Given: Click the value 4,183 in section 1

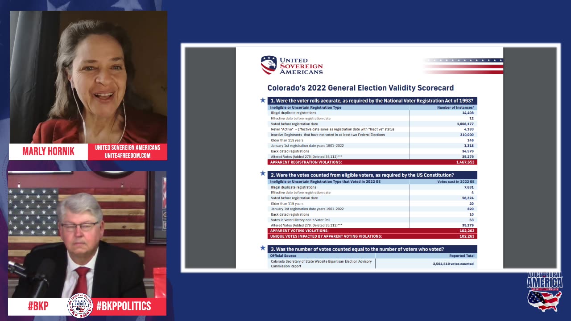Looking at the screenshot, I should point(469,129).
